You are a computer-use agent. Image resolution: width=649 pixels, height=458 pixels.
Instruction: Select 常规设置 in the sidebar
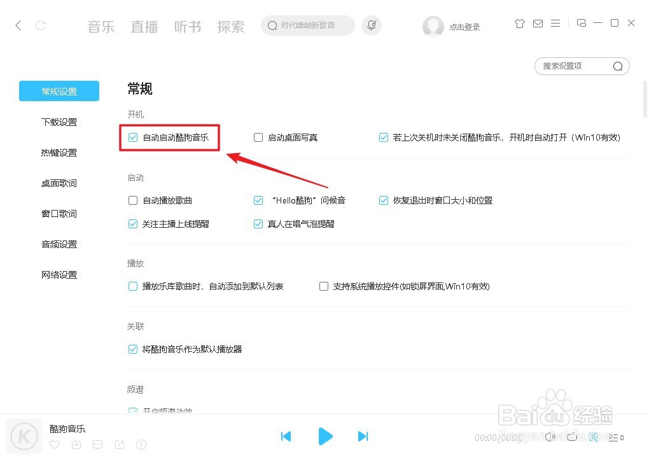pyautogui.click(x=59, y=91)
